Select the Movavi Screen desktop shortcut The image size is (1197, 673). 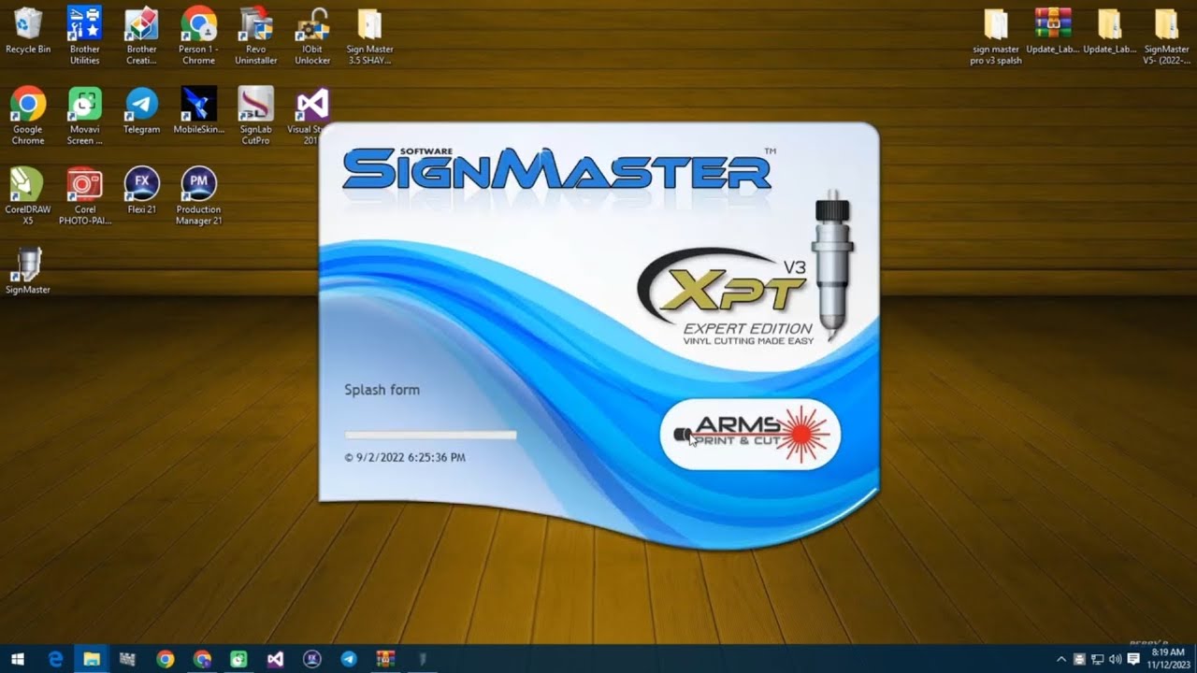click(85, 116)
